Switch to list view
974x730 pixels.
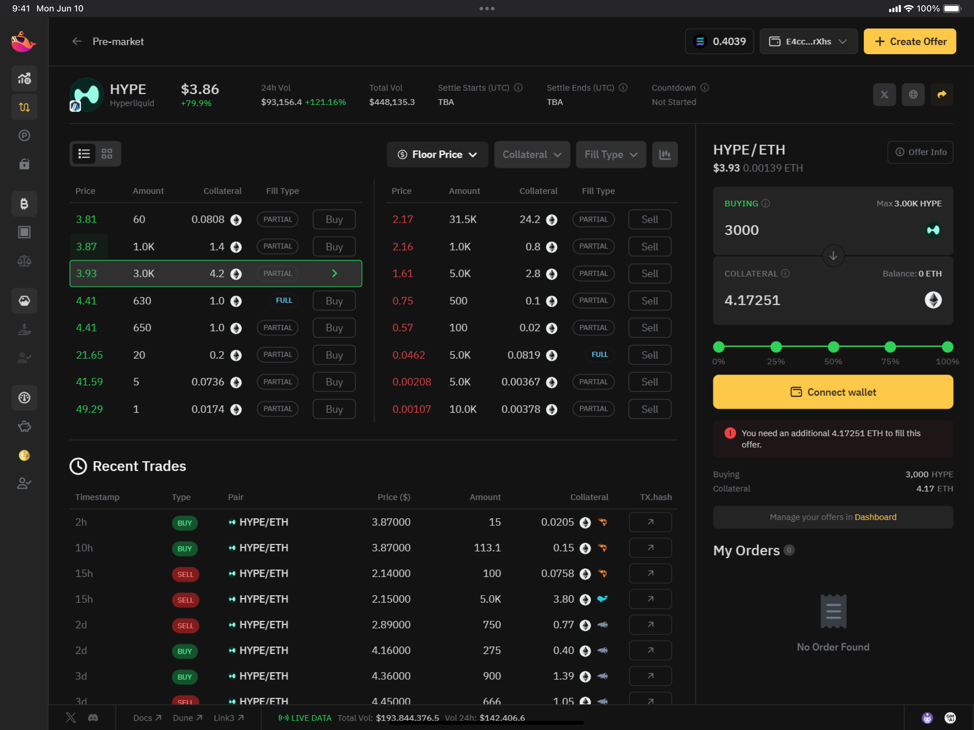coord(84,154)
